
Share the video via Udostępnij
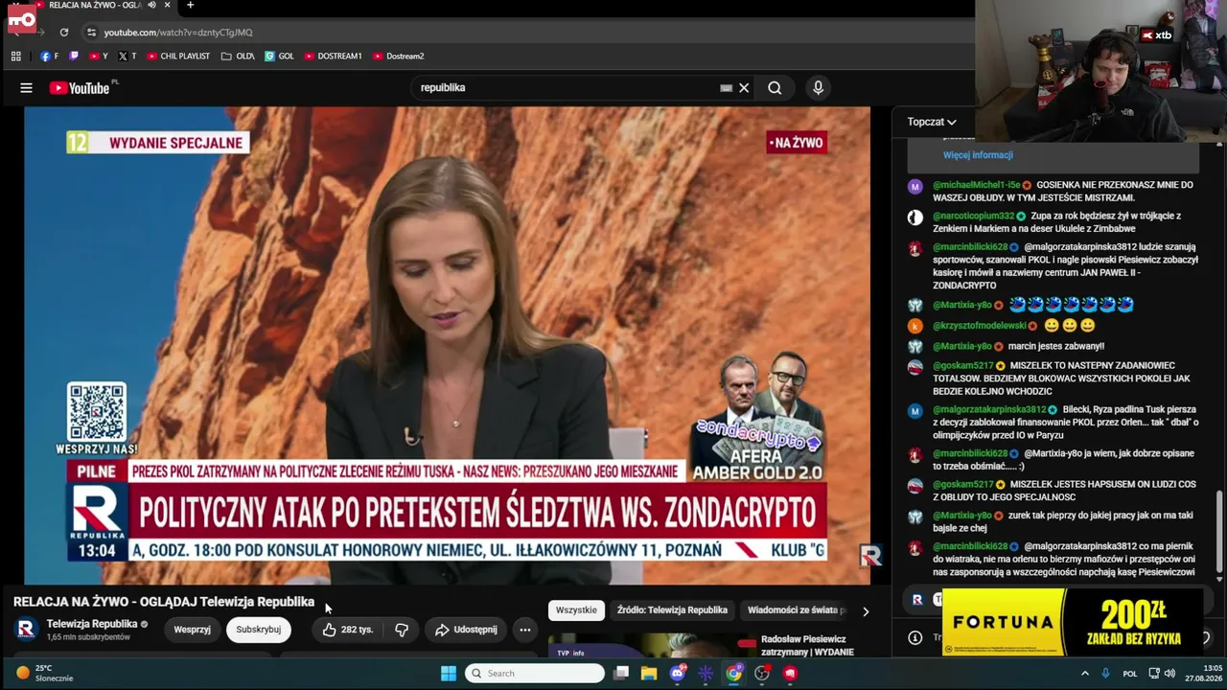[x=466, y=630]
